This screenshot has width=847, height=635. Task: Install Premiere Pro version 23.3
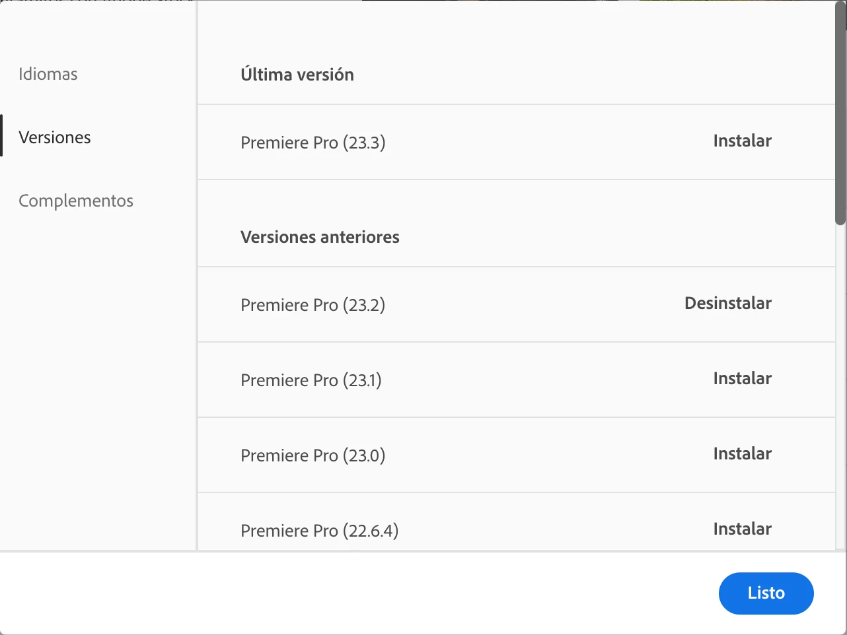coord(742,141)
